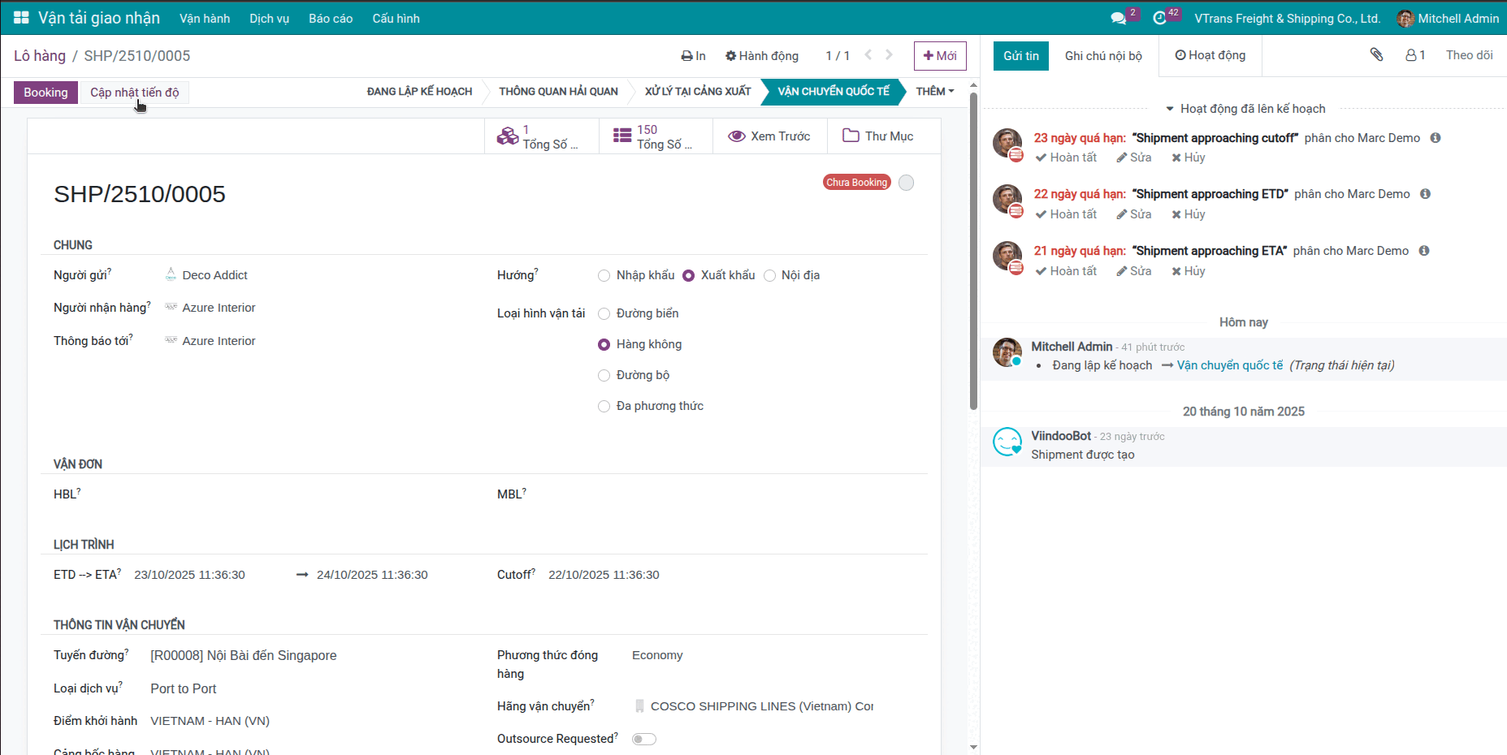Viewport: 1507px width, 755px height.
Task: Collapse the Hoạt động đã lên kế hoạch section
Action: [1245, 109]
